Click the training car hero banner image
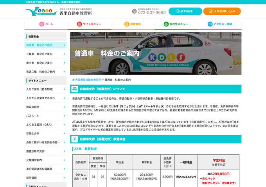The image size is (266, 187). pos(156,53)
